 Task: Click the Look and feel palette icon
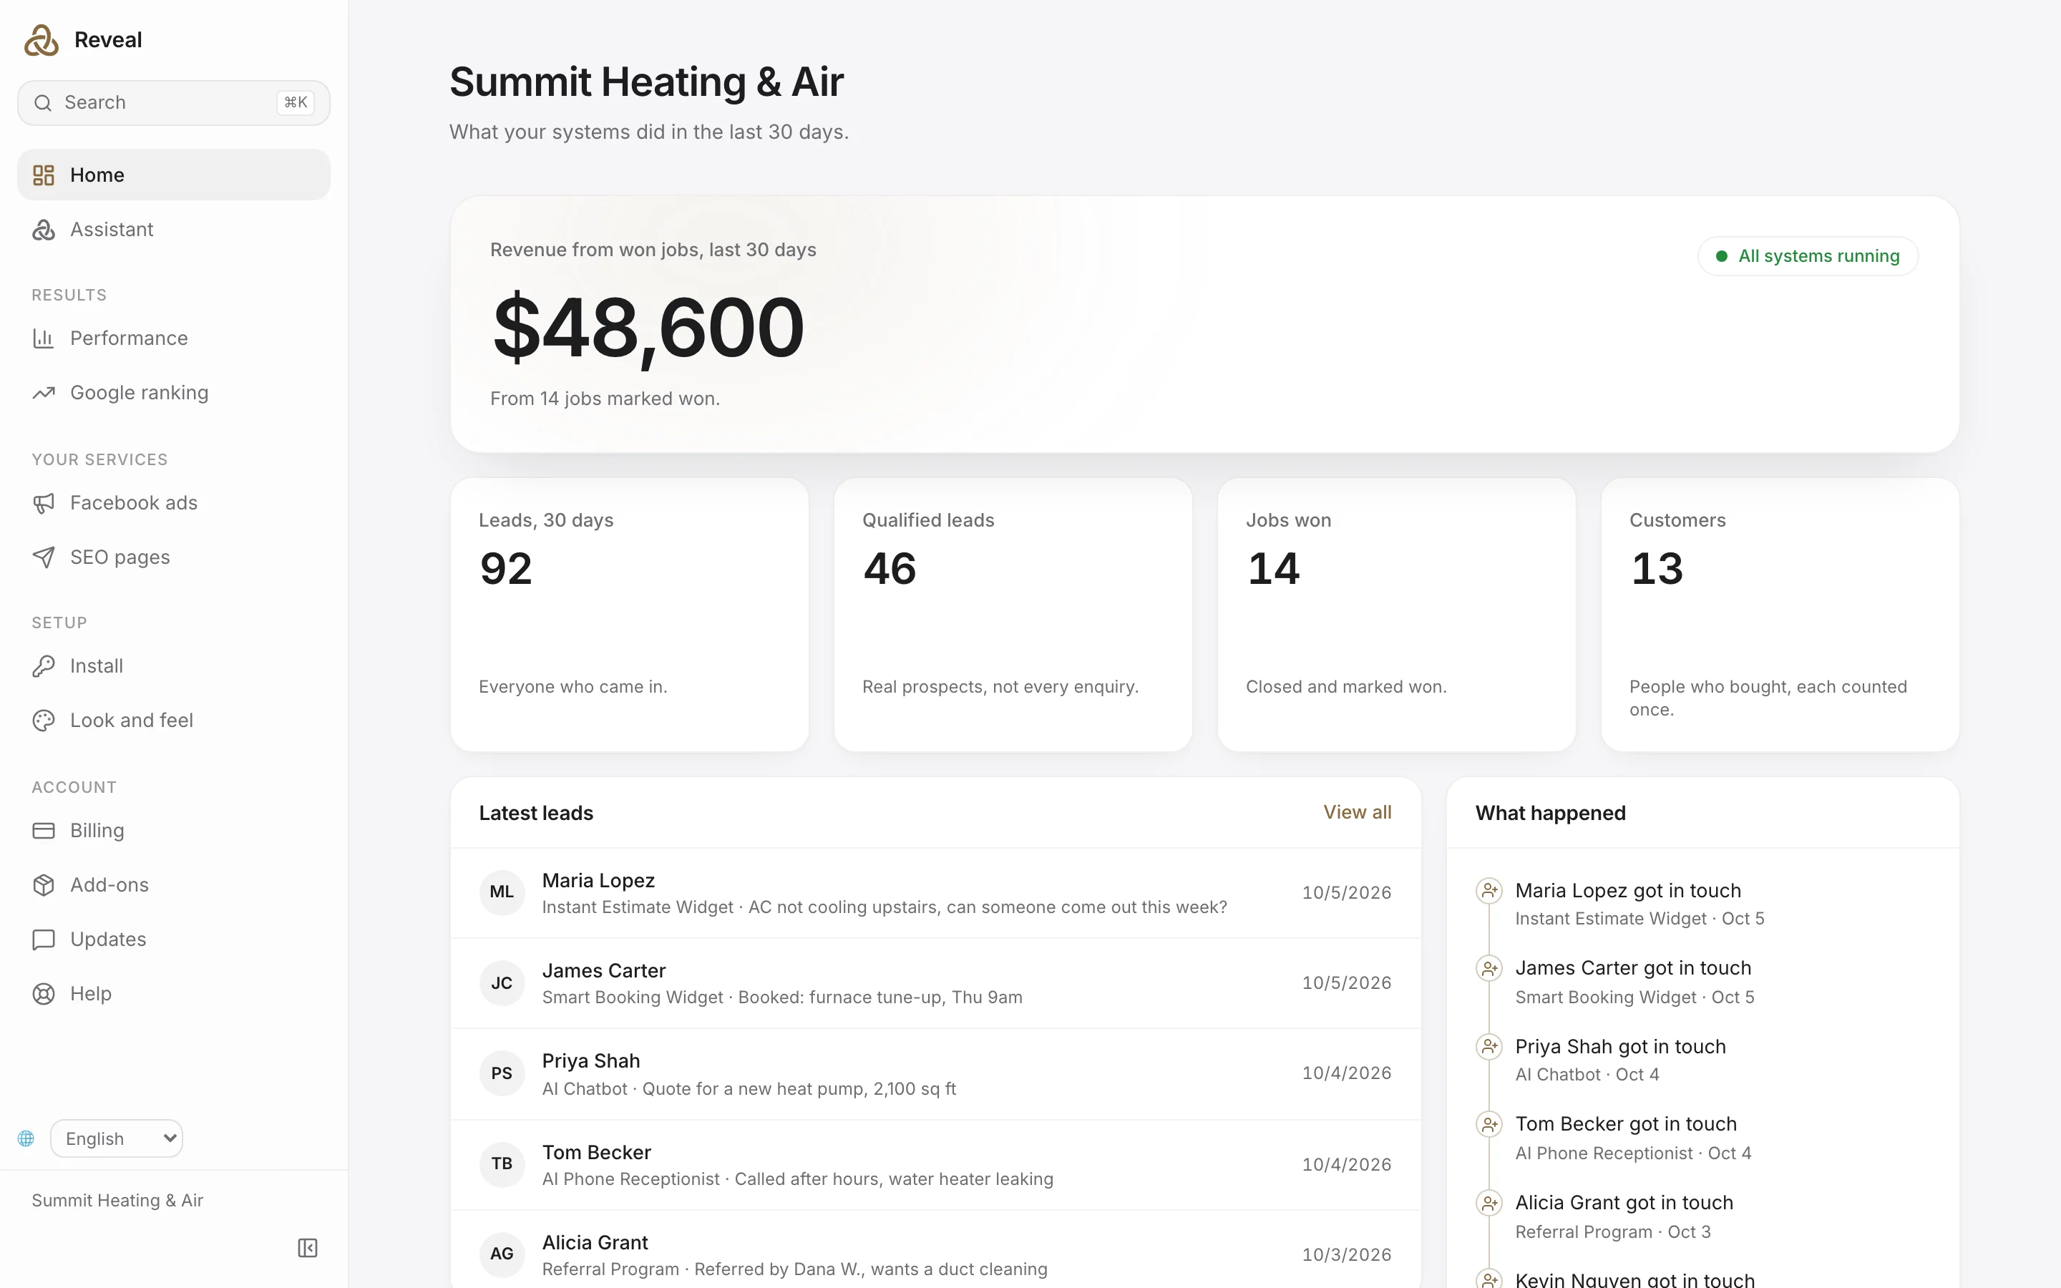point(44,721)
